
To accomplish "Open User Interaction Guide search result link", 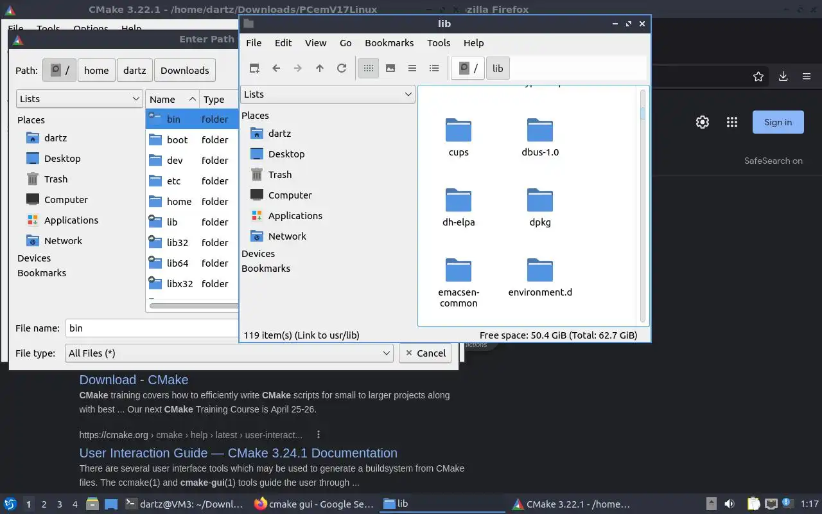I will (238, 453).
